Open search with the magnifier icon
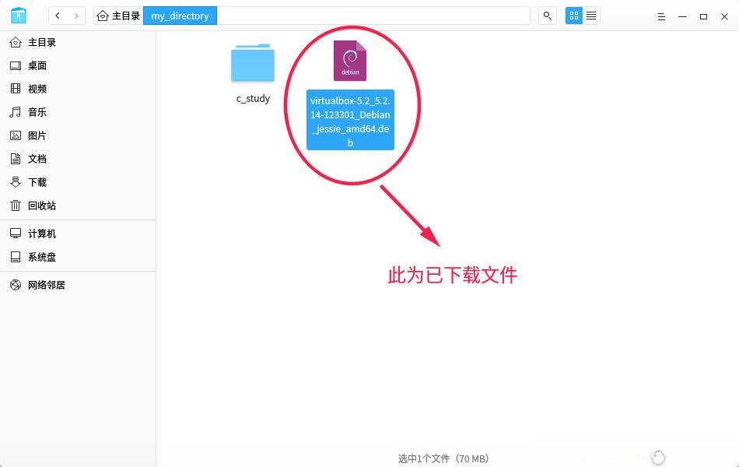The width and height of the screenshot is (739, 467). coord(547,16)
